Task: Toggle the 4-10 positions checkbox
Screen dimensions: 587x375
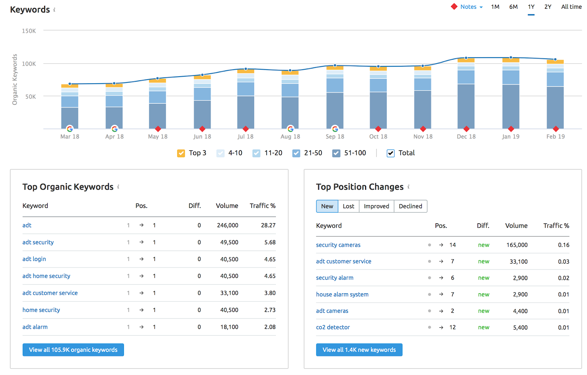Action: pos(220,153)
